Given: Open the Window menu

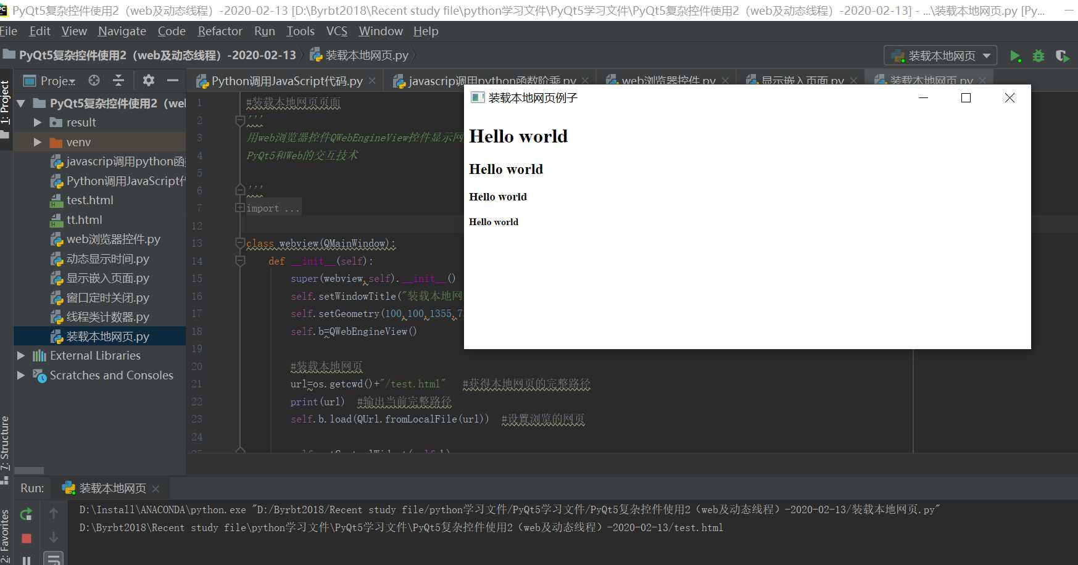Looking at the screenshot, I should coord(381,31).
